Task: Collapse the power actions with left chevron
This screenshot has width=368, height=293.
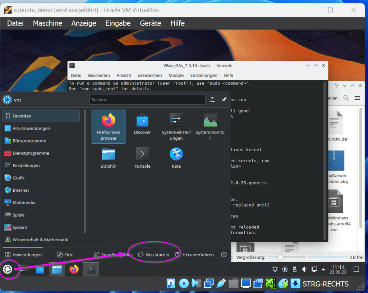Action: [224, 255]
